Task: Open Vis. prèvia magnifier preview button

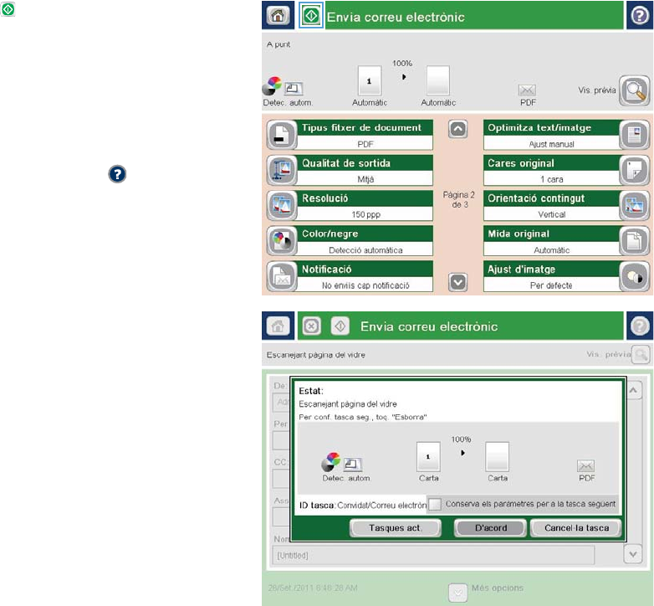Action: [634, 90]
